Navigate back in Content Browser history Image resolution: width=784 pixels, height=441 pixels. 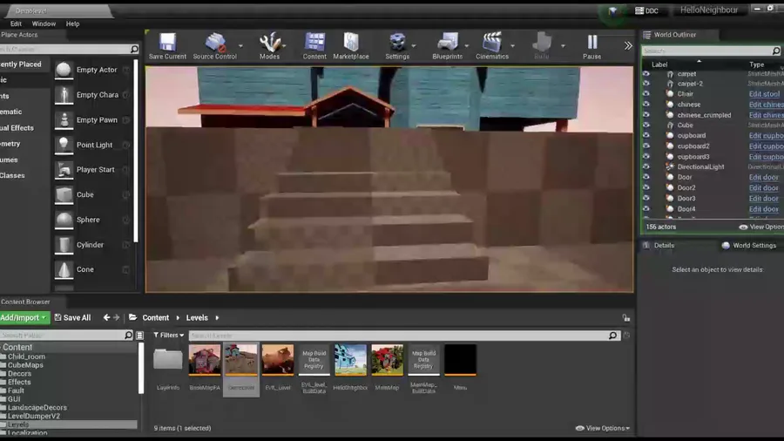106,317
